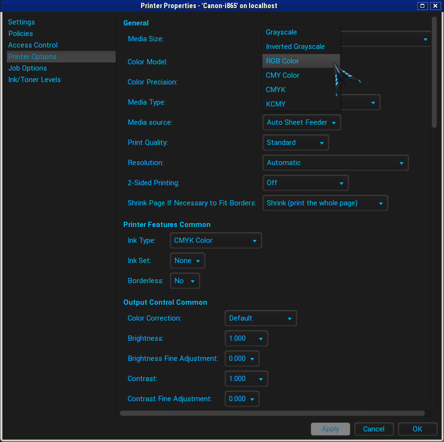Select RGB Color in the dropdown list

pyautogui.click(x=301, y=61)
